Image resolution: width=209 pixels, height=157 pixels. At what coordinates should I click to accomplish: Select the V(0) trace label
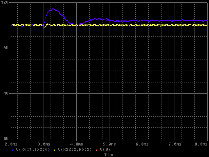coord(105,149)
